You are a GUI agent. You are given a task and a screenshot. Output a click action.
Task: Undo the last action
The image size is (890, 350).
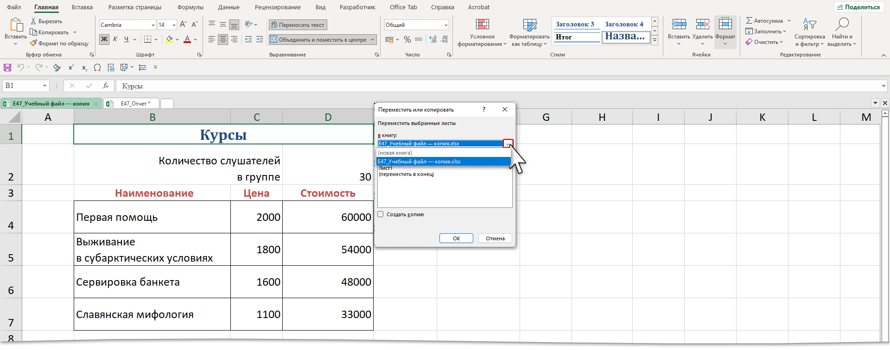click(x=20, y=68)
